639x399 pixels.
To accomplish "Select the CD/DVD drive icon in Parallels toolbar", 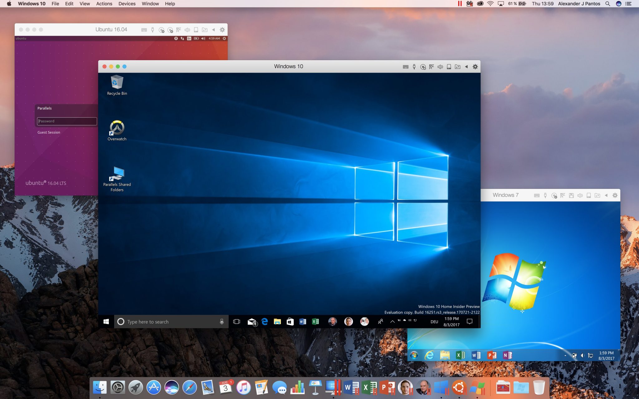I will pyautogui.click(x=423, y=66).
